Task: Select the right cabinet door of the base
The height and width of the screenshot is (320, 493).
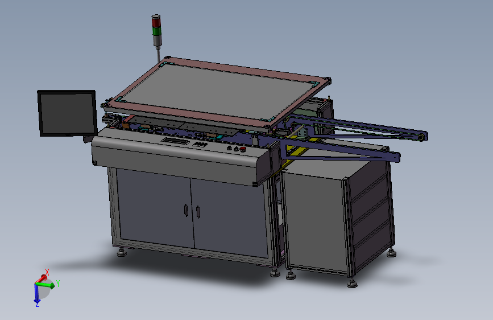Action: point(230,218)
